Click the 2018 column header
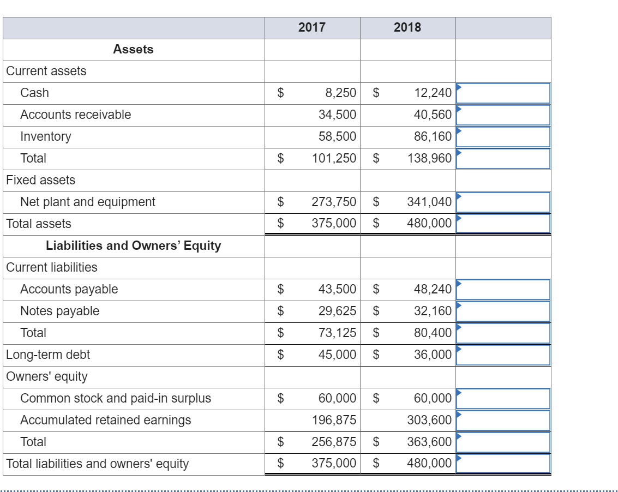 pyautogui.click(x=407, y=27)
